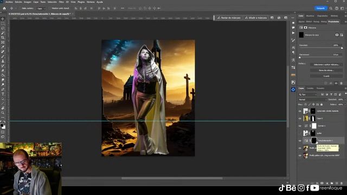Viewport: 347px width, 195px height.
Task: Click the 'Restar de máscara' button
Action: tap(229, 18)
